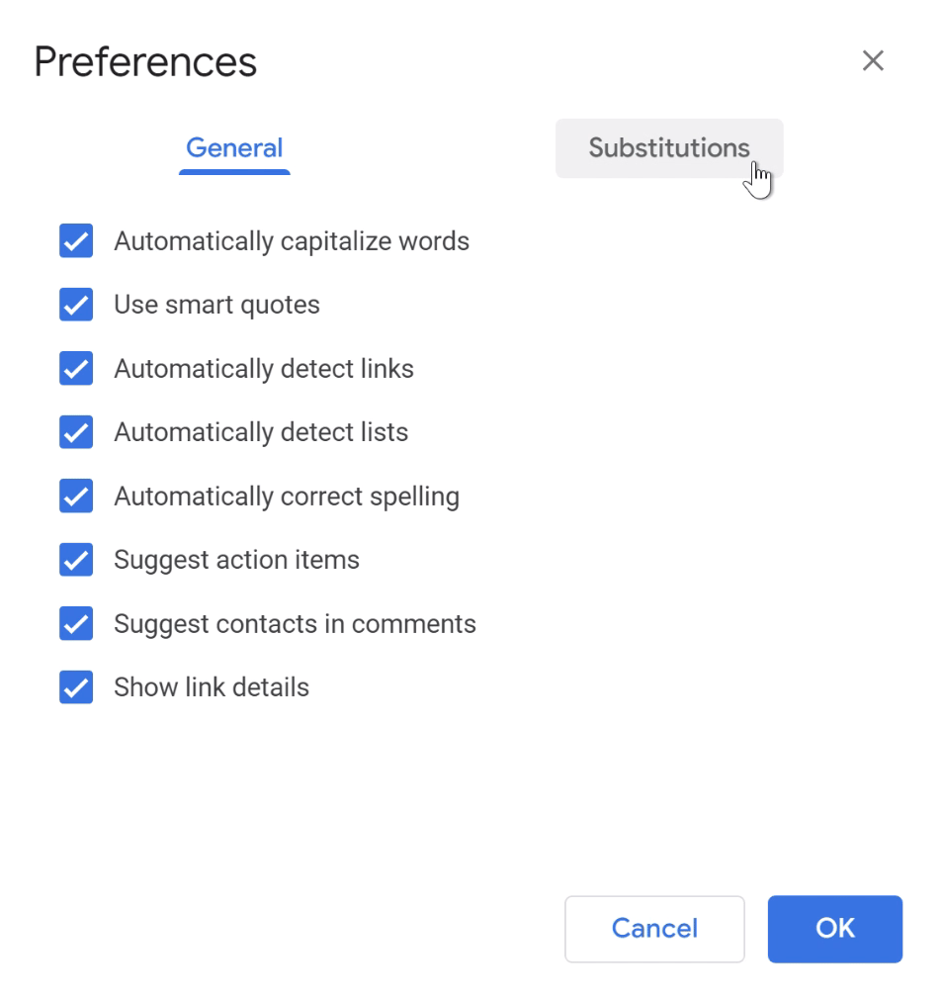
Task: Click the Automatically detect links label
Action: (263, 368)
